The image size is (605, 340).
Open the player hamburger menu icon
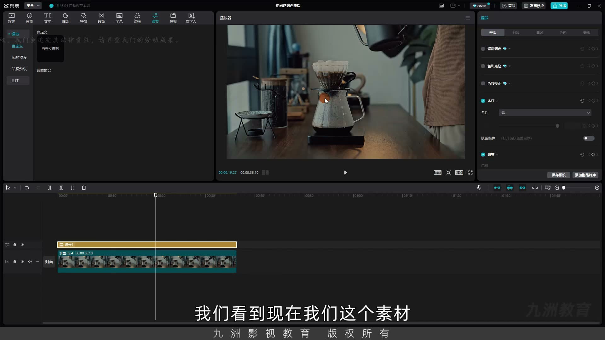[x=468, y=18]
